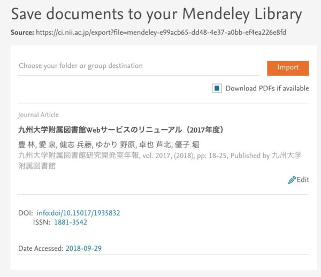Click the Date Accessed: field label
The image size is (321, 277).
pyautogui.click(x=40, y=249)
